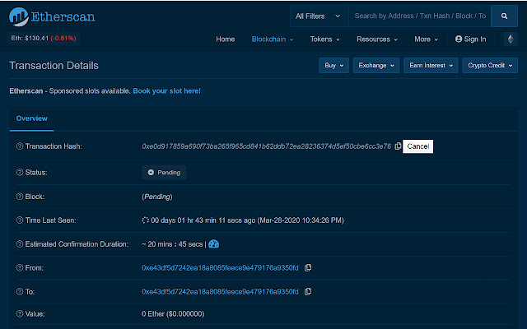Click the help icon beside Time Last Seen
Image resolution: width=527 pixels, height=329 pixels.
pos(20,220)
